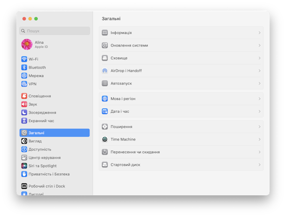Expand the Сховище row chevron
Image resolution: width=286 pixels, height=217 pixels.
(x=259, y=58)
